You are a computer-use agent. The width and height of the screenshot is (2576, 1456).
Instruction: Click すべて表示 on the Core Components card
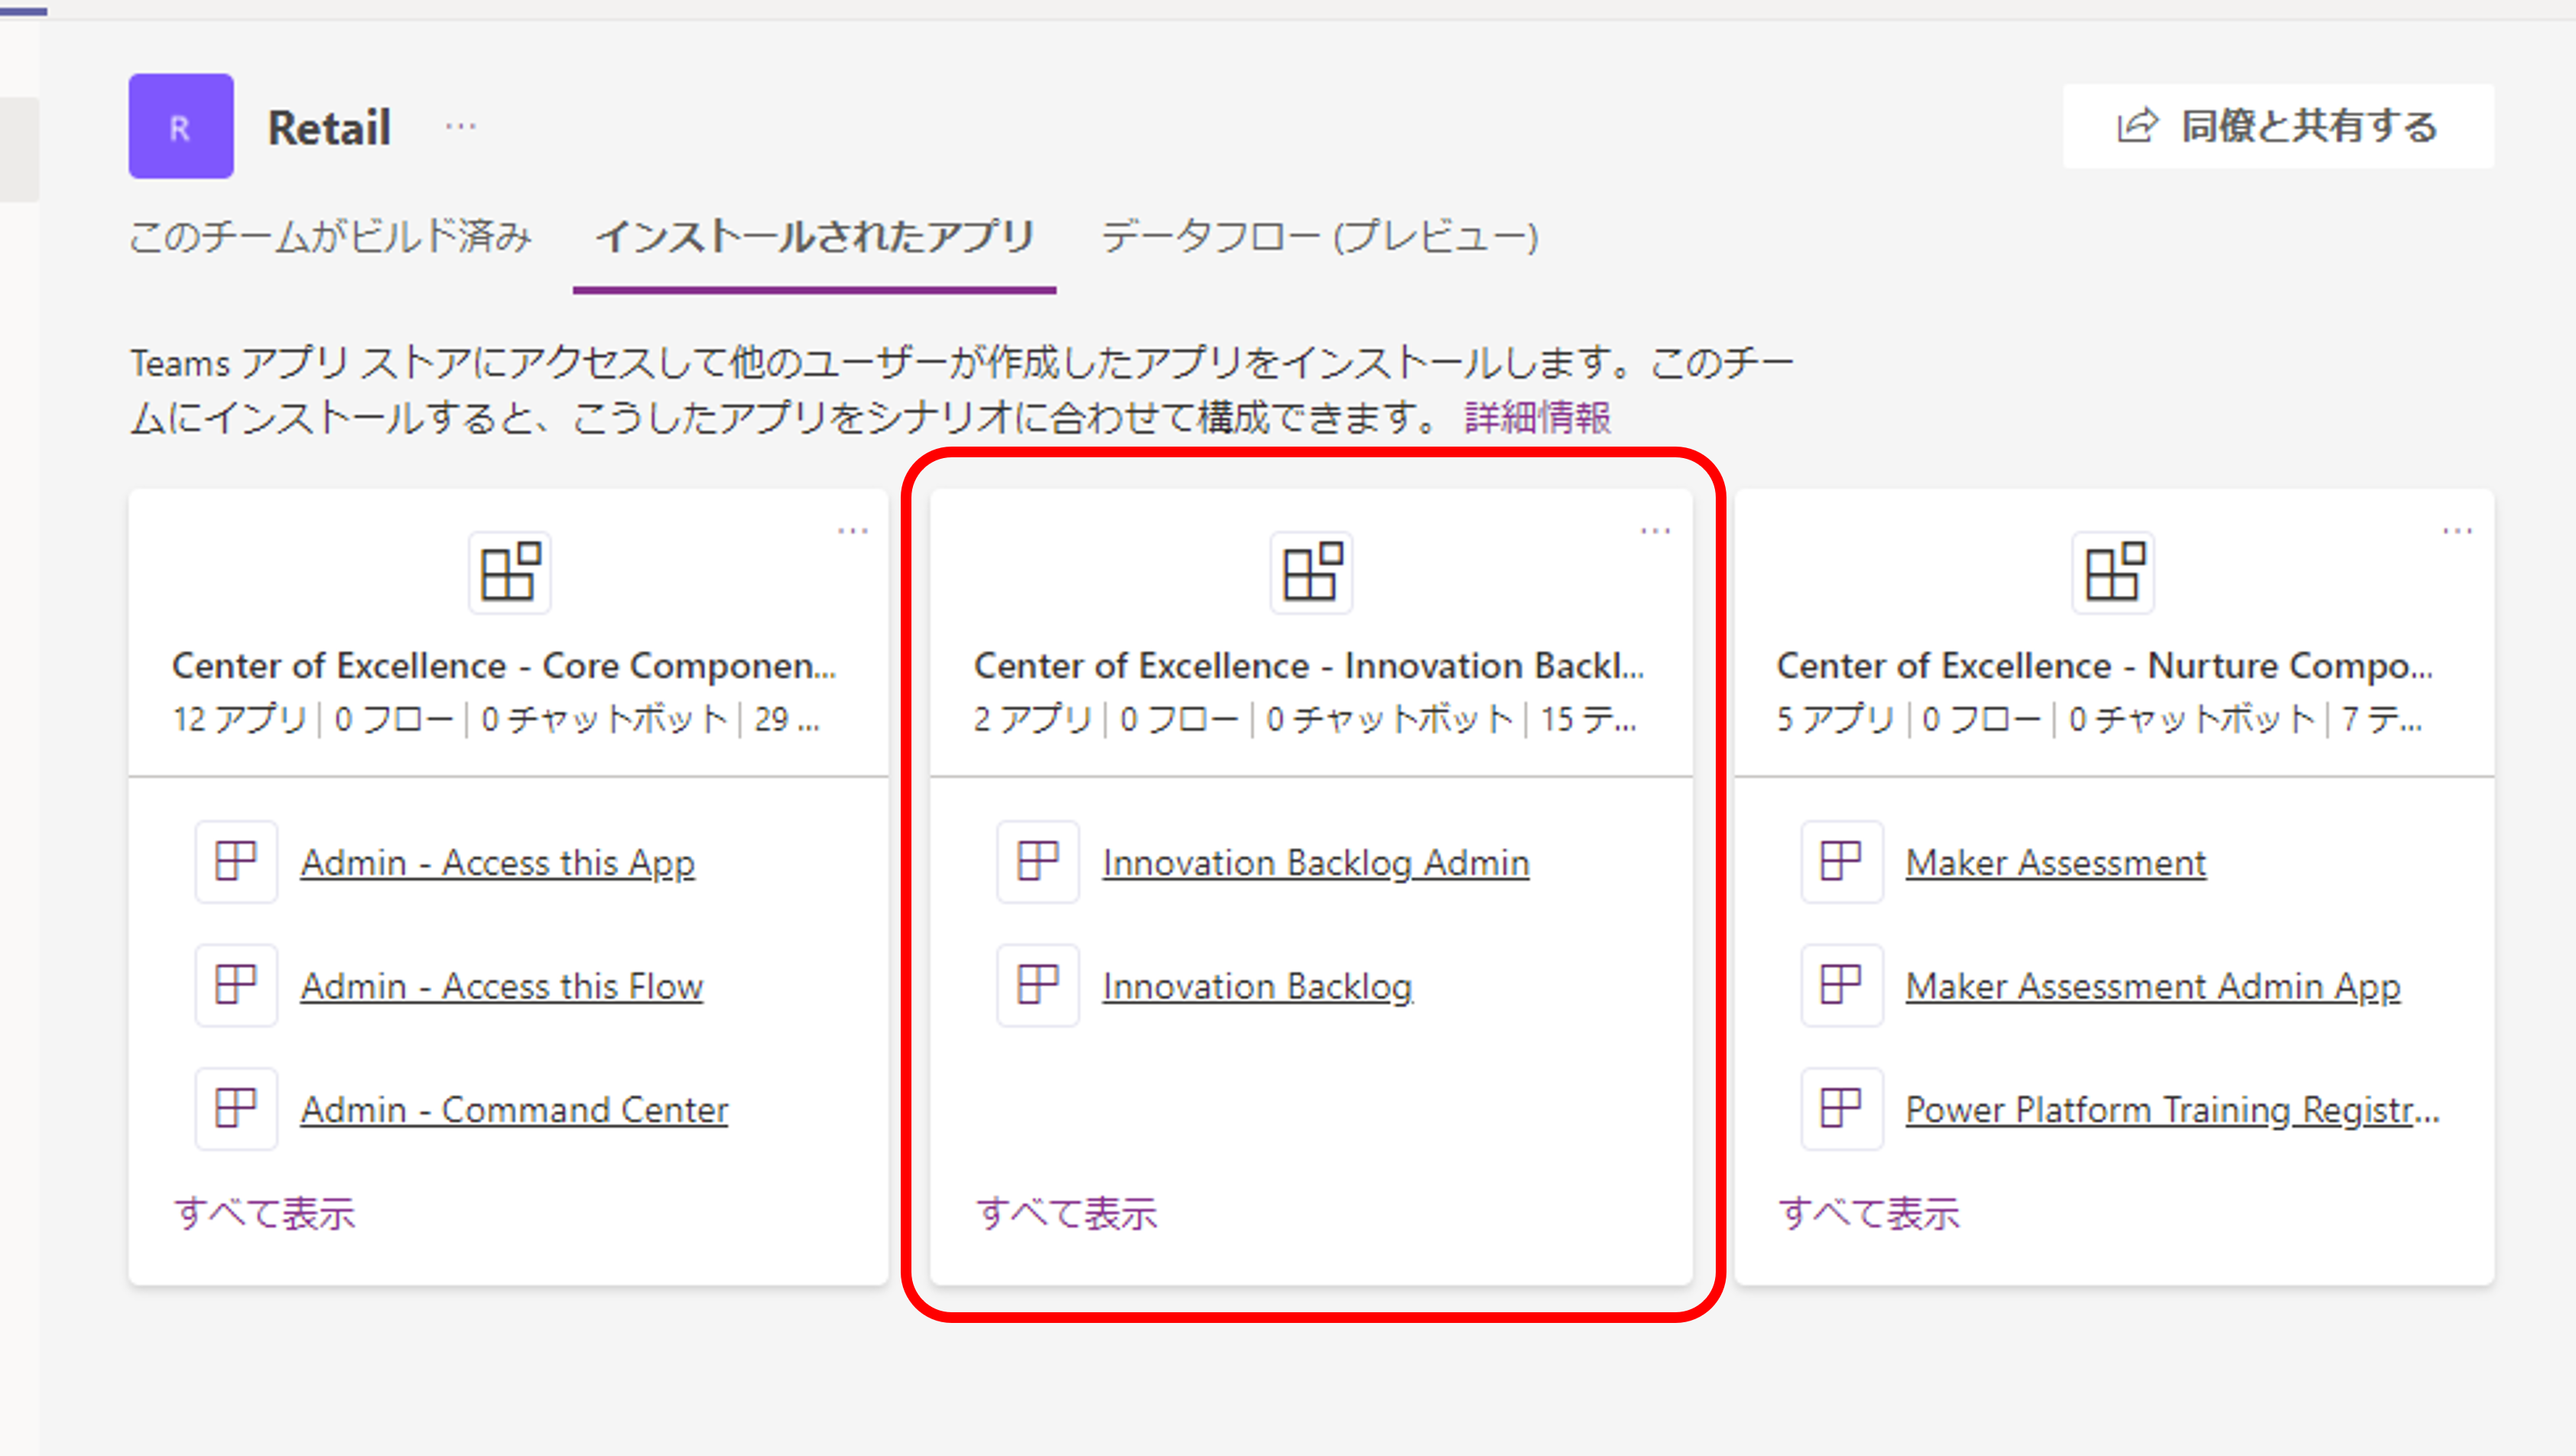point(265,1214)
